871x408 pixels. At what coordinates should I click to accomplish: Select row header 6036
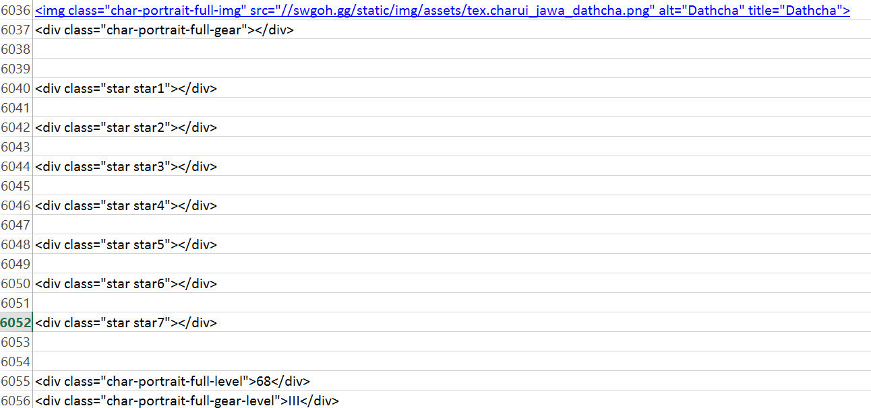coord(16,11)
